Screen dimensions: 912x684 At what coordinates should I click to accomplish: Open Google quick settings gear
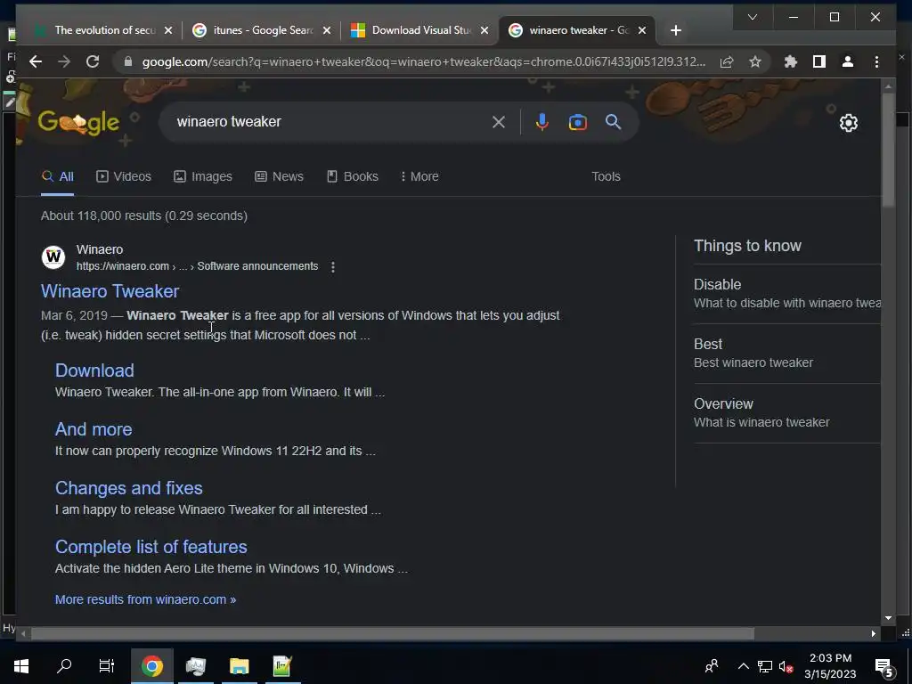tap(849, 123)
